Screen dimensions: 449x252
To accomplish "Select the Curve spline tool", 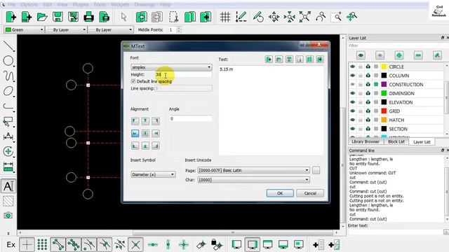I will pos(8,76).
